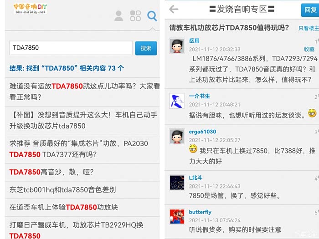
Task: Click 收藏 to bookmark the thread
Action: point(309,49)
